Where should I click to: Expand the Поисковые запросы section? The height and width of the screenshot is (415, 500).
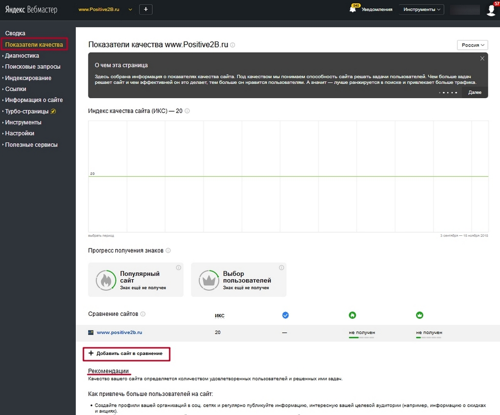(33, 66)
